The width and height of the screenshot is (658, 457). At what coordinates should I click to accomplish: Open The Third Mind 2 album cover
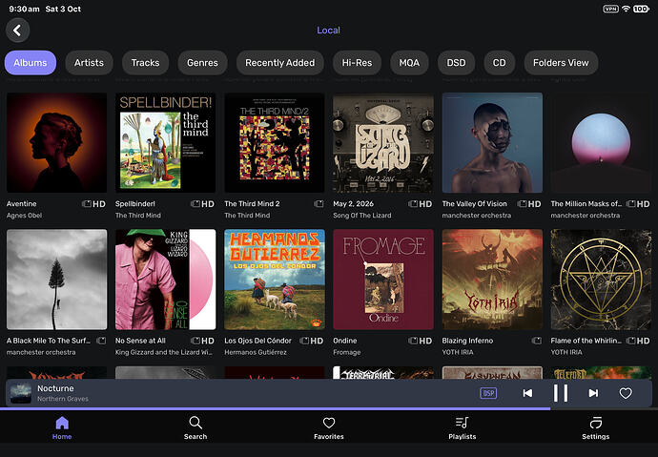pos(275,143)
